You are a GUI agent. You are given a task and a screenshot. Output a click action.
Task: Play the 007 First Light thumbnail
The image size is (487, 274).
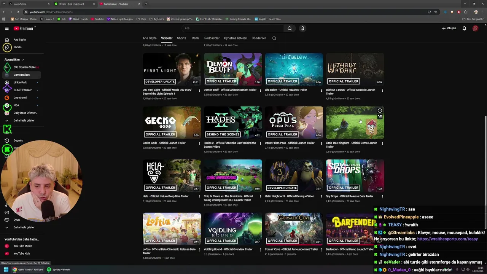click(172, 69)
